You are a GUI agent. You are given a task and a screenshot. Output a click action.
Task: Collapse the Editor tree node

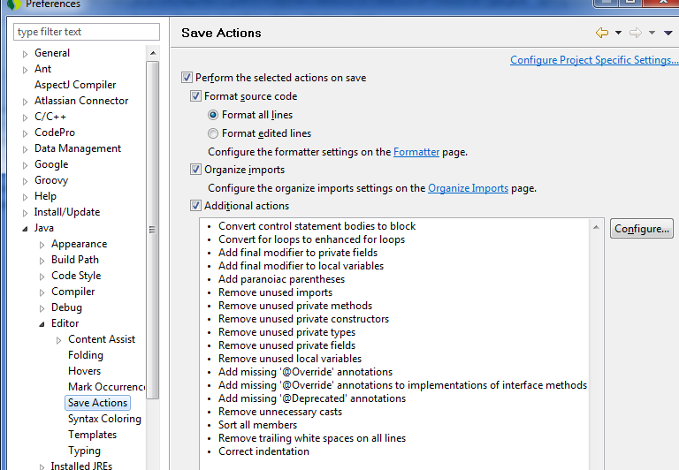click(x=42, y=324)
